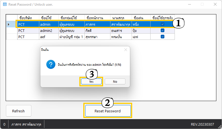Select the aef username cell
Image resolution: width=222 pixels, height=129 pixels.
click(48, 37)
